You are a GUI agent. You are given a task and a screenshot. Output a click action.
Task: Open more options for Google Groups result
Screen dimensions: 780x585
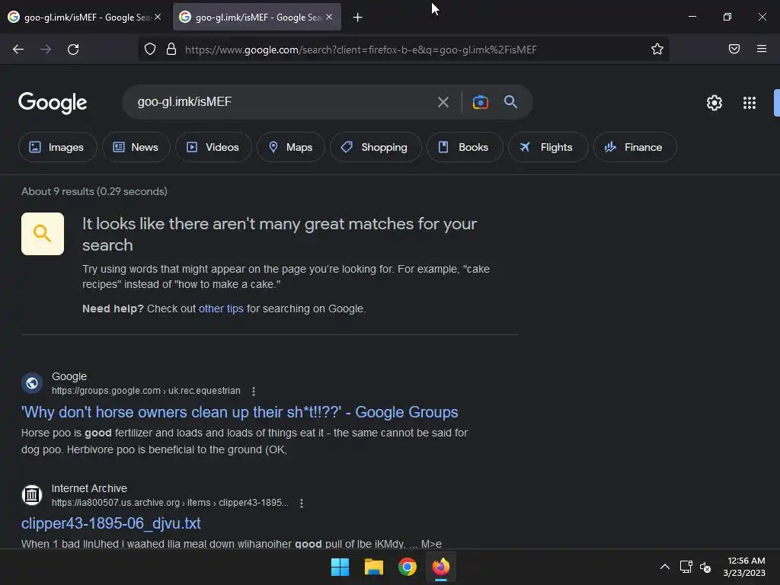(254, 392)
